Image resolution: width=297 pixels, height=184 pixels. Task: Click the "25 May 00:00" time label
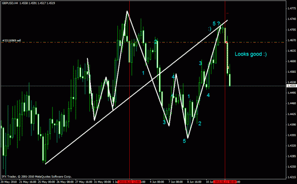pos(47,182)
